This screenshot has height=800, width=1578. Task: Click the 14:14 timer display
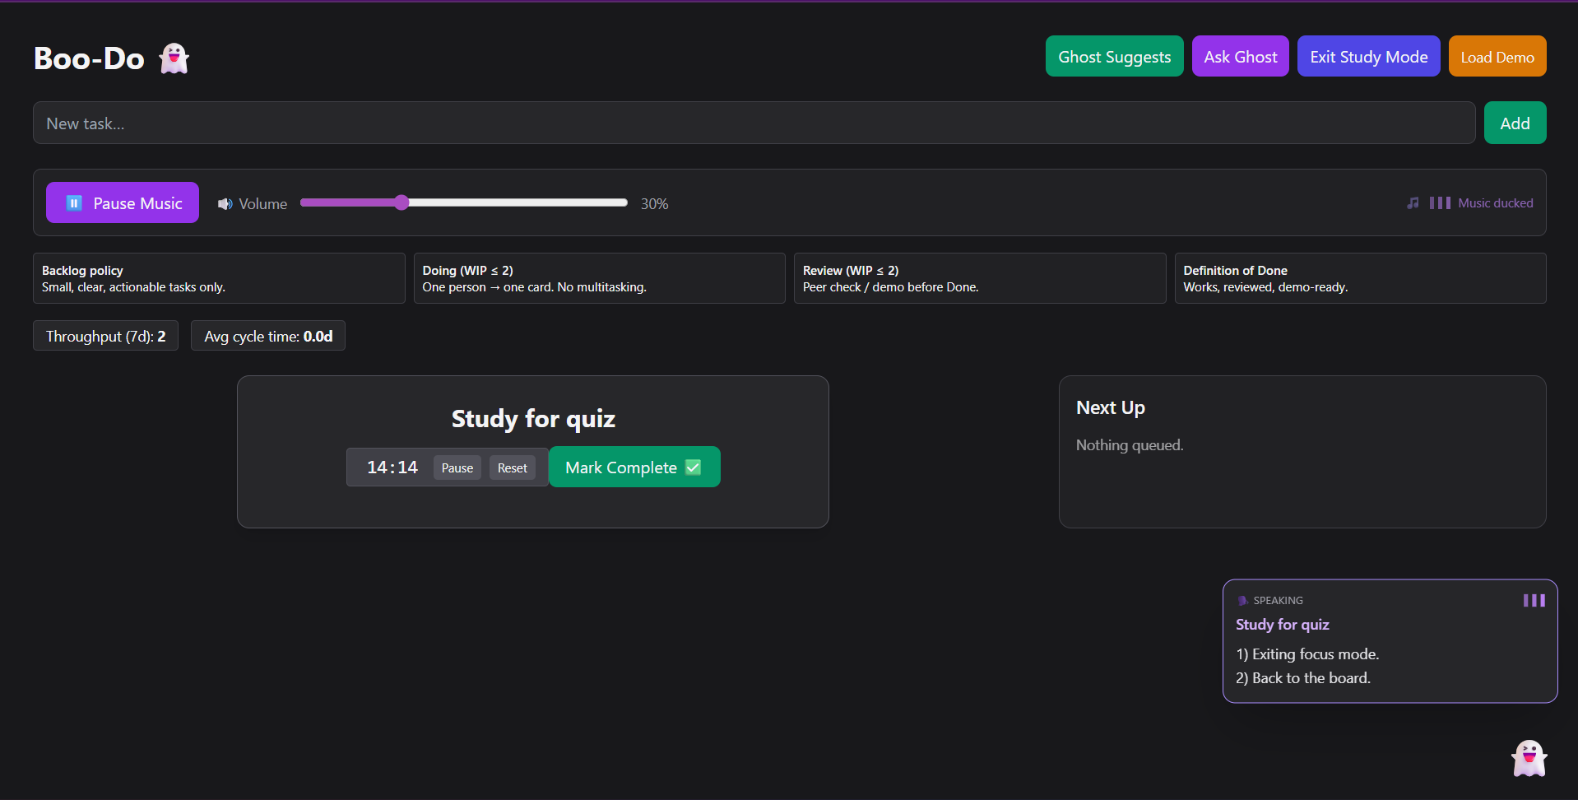[392, 467]
